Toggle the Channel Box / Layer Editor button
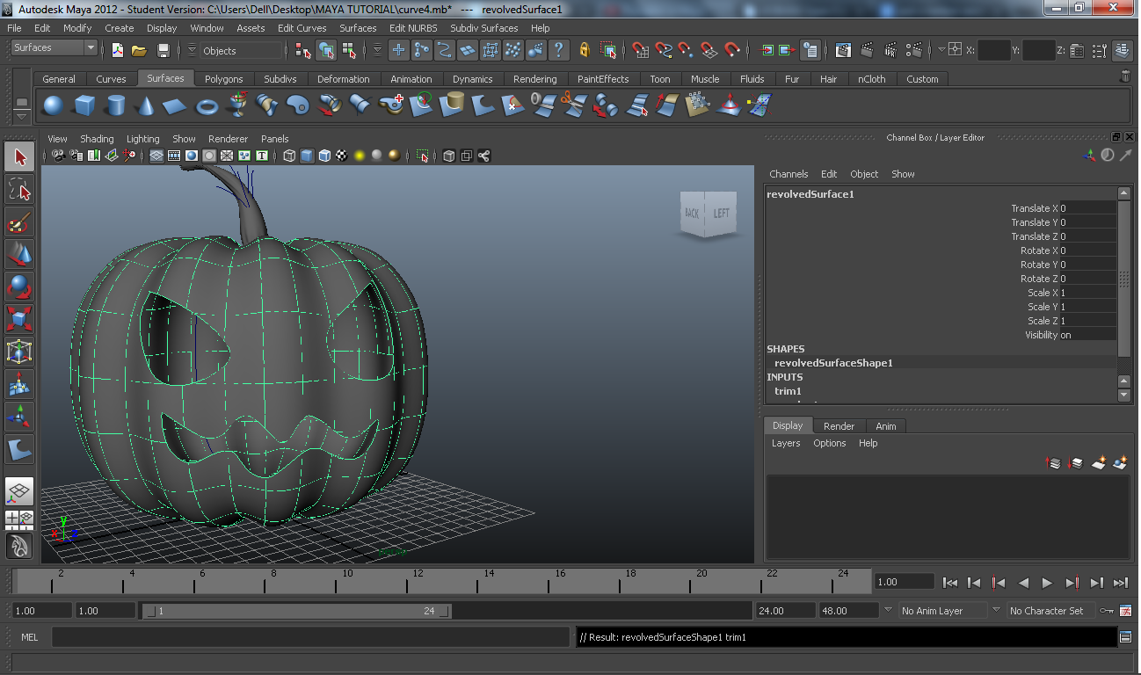This screenshot has width=1141, height=675. point(1123,50)
